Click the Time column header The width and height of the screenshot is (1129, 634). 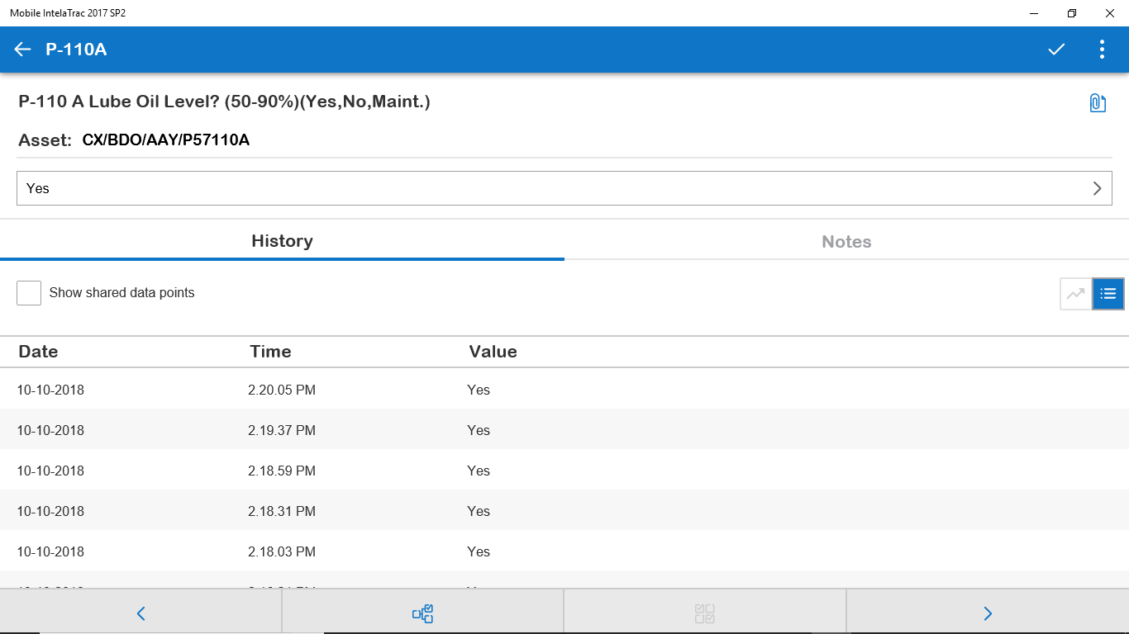pos(270,352)
